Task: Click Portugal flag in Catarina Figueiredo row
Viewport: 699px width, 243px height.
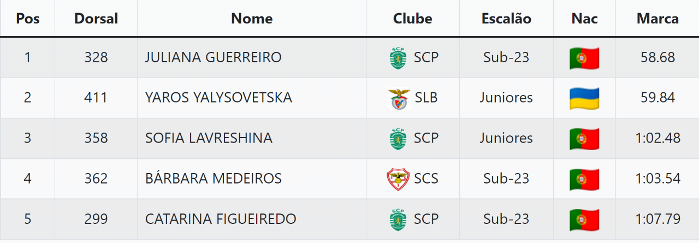Action: tap(584, 220)
